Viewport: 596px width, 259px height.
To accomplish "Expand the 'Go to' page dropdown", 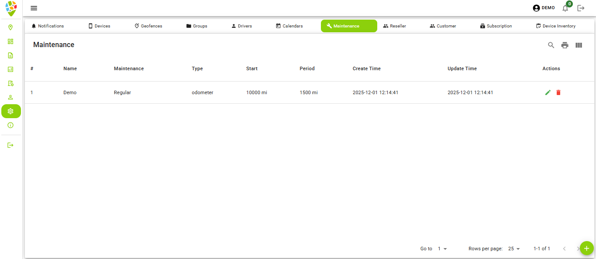I will [442, 249].
